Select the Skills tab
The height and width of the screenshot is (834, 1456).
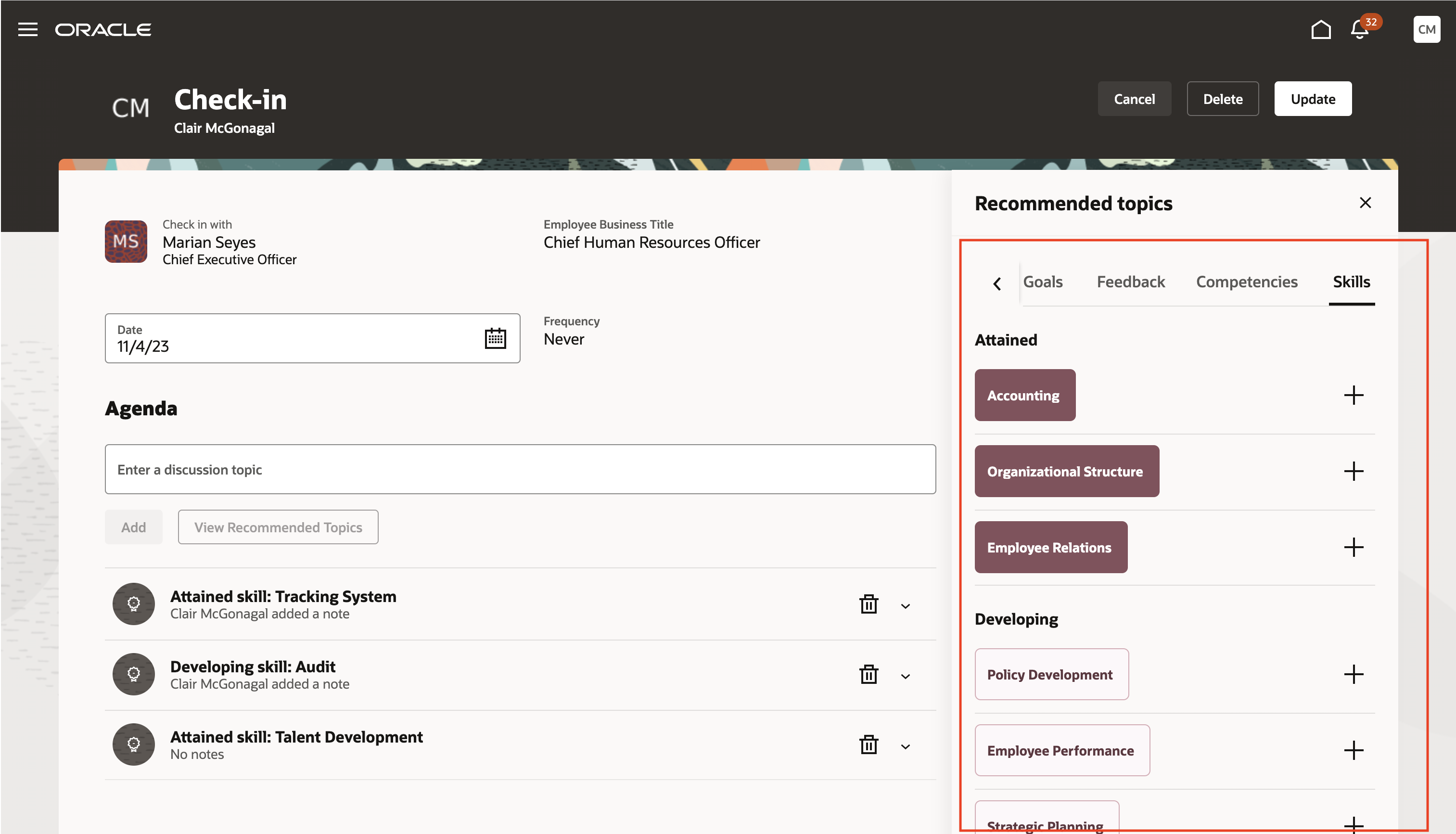pyautogui.click(x=1351, y=282)
